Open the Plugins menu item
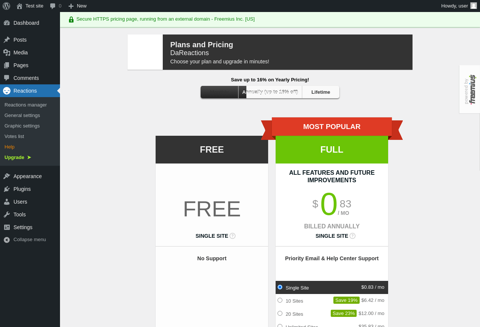 (30, 189)
